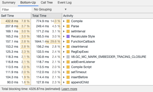Click the gray swatch beside V8.GC_MC_MARK_EMBEDDER_TRACING_CLOSURE
Image resolution: width=153 pixels, height=92 pixels.
pyautogui.click(x=68, y=57)
